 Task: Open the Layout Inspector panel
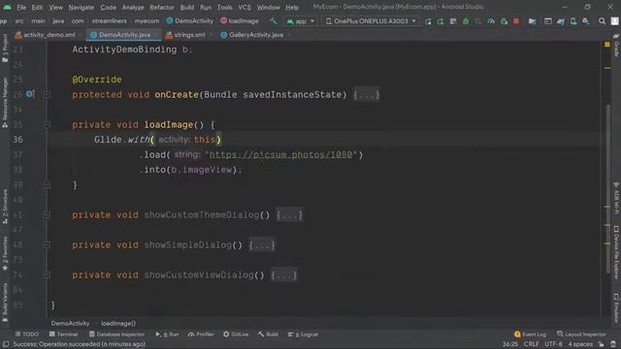point(581,334)
